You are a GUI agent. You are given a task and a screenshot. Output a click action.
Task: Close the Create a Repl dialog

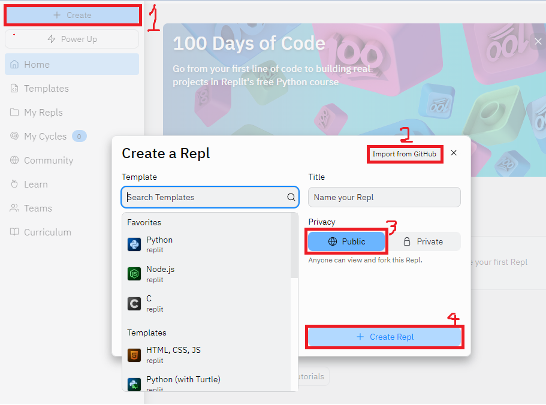453,153
